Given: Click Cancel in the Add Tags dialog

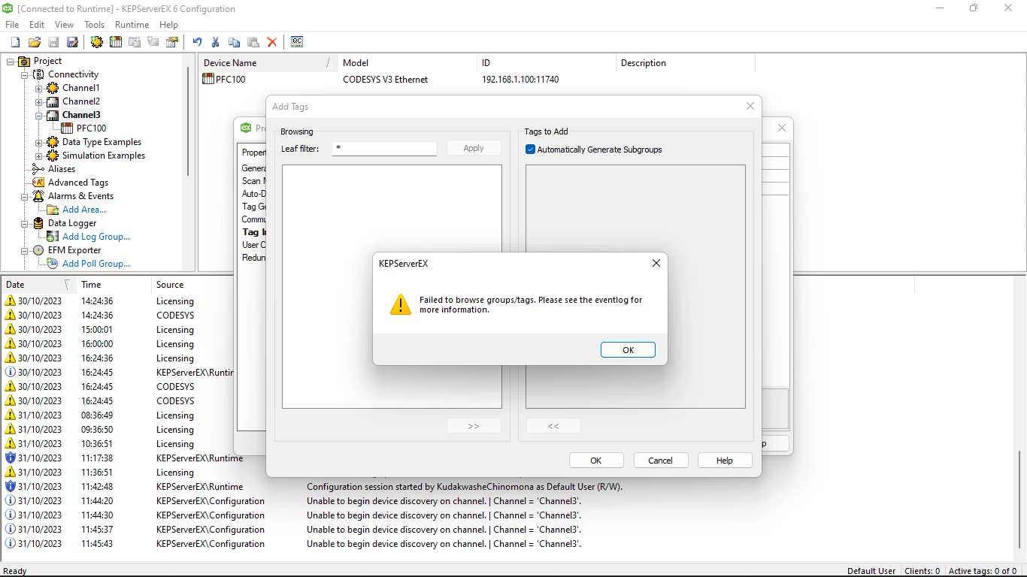Looking at the screenshot, I should pos(660,461).
